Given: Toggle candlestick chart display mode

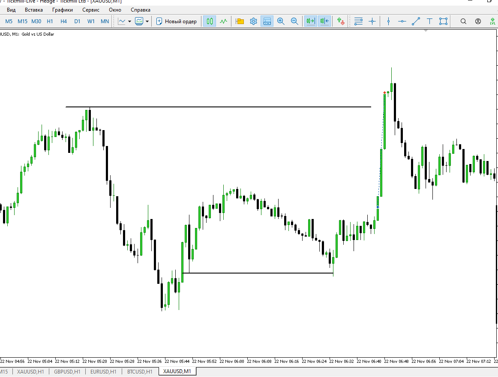Looking at the screenshot, I should (210, 21).
